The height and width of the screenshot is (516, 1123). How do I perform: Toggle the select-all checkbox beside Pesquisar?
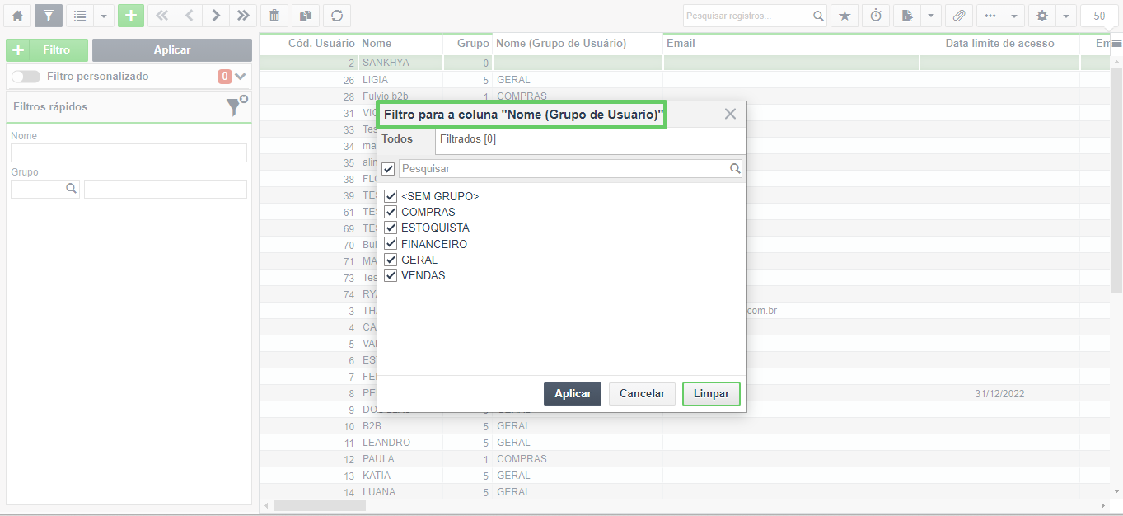[x=389, y=169]
